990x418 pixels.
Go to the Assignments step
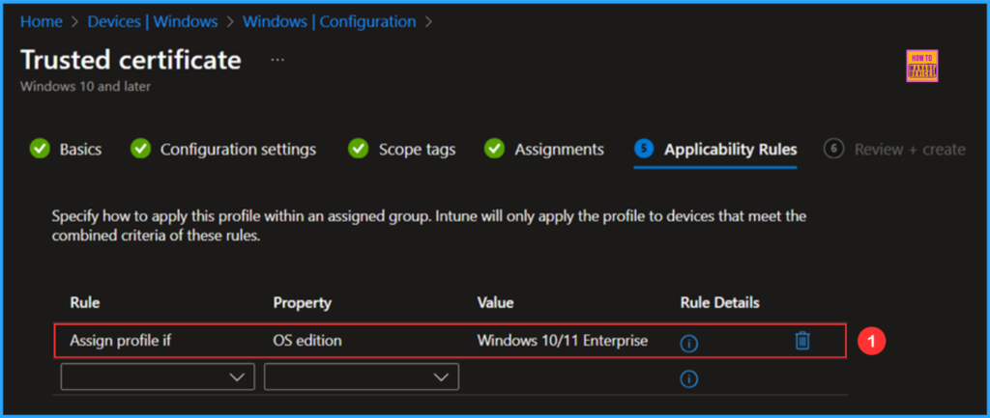(x=559, y=150)
